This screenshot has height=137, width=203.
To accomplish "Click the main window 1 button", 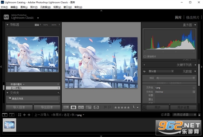I will click(5, 115).
